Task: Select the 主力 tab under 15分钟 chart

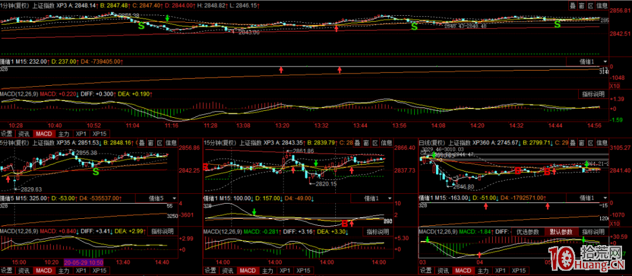Action: 267,270
